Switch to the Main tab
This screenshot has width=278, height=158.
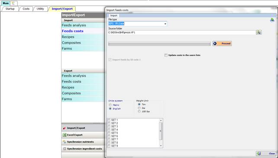6,3
